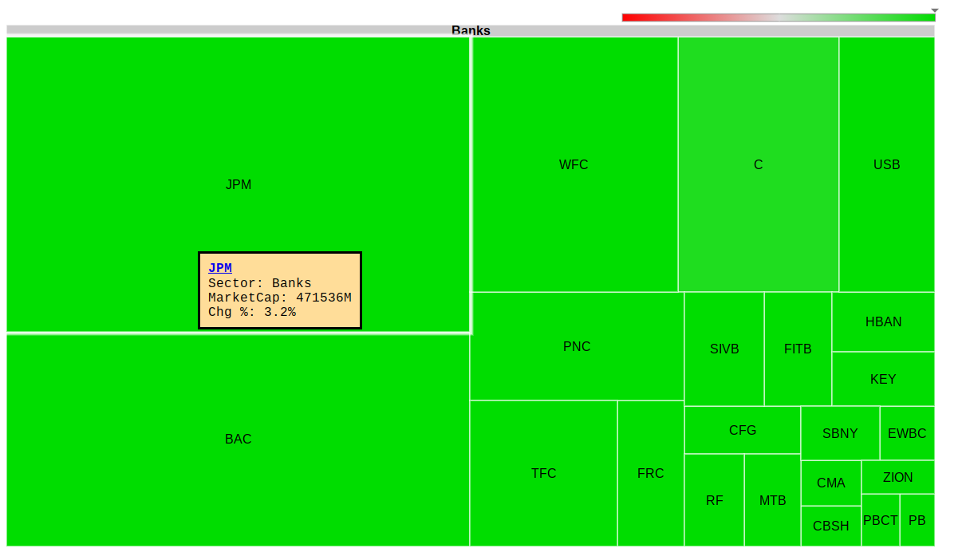Viewport: 966px width, 560px height.
Task: Select the PBCT tile
Action: 881,520
